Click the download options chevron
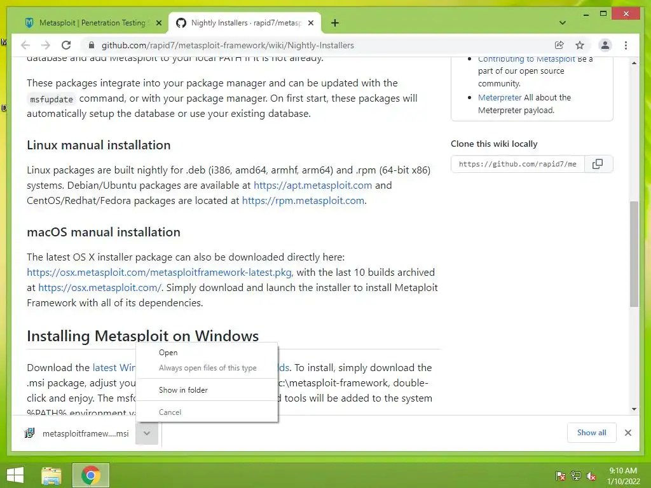This screenshot has width=651, height=488. pos(147,433)
